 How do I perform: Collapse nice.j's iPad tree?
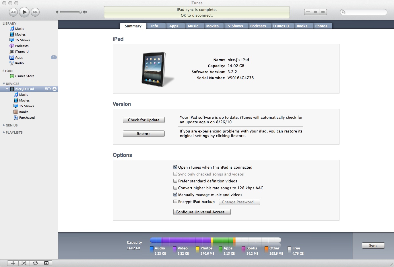(7, 89)
